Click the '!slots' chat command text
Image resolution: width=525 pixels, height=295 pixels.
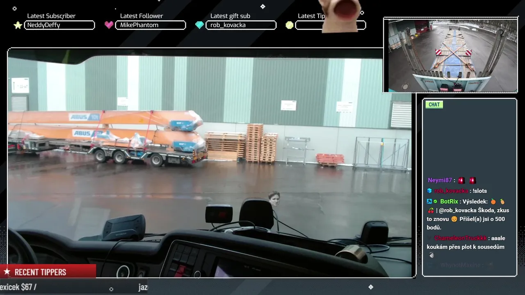pos(480,191)
